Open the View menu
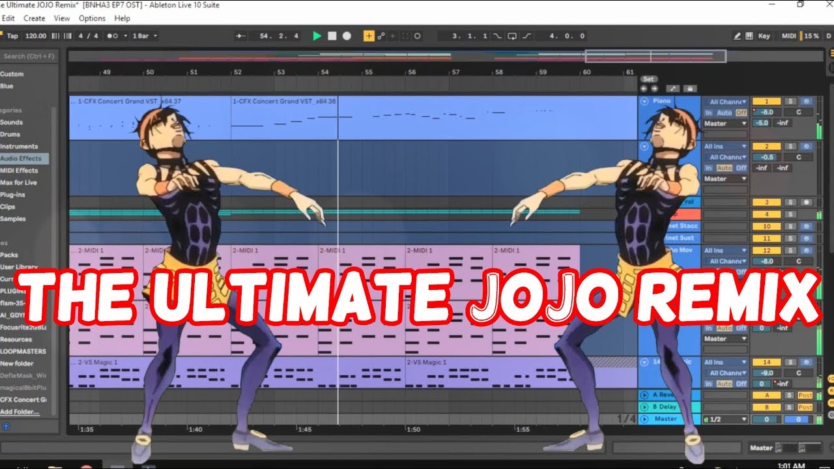834x469 pixels. click(x=62, y=18)
